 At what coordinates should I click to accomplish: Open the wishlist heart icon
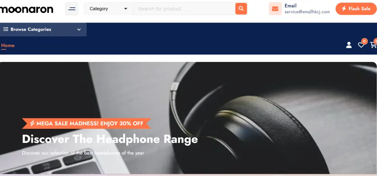(x=361, y=45)
